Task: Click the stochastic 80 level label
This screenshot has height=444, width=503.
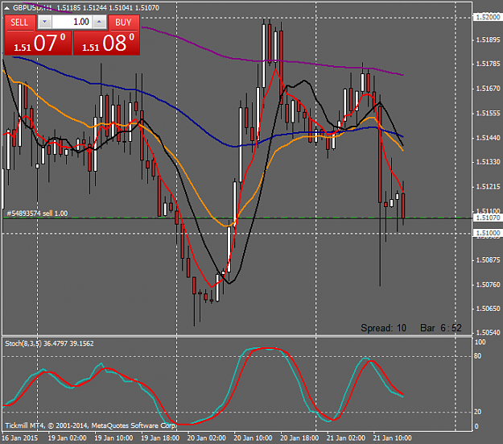Action: [478, 356]
